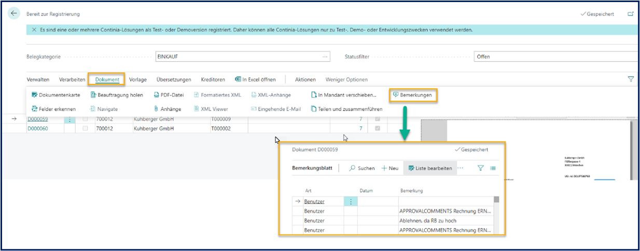Open Dokumentenkarte from the Dokument ribbon
This screenshot has height=251, width=640.
[55, 95]
